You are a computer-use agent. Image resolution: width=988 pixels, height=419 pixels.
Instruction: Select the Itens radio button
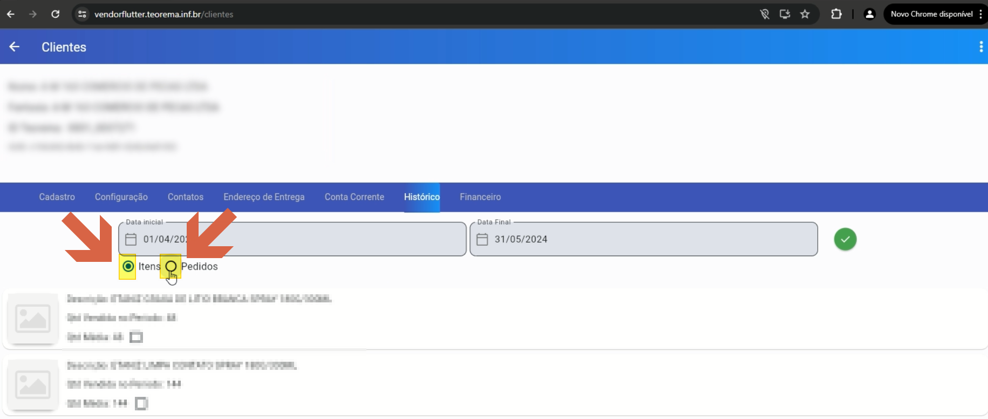(128, 266)
